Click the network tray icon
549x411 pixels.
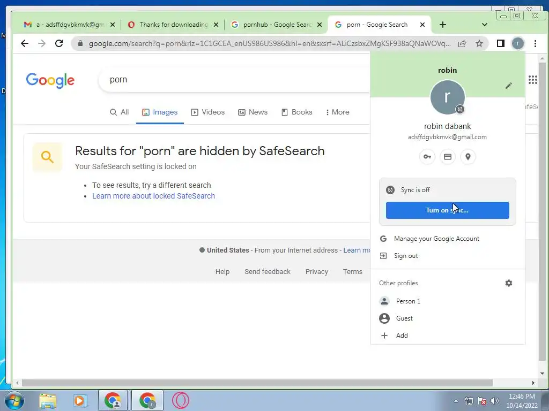point(469,401)
